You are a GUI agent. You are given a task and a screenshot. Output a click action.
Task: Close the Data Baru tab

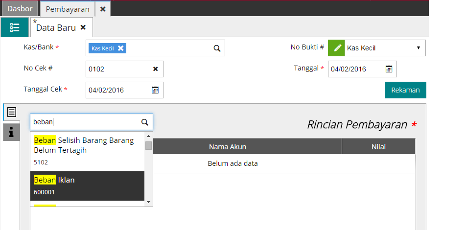point(83,27)
